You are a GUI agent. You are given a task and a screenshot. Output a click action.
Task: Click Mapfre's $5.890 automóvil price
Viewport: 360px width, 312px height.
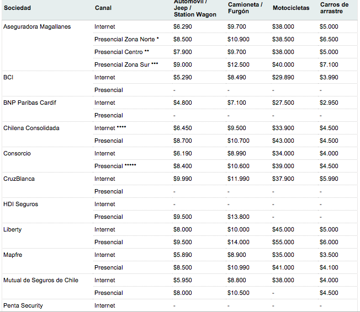[x=183, y=255]
